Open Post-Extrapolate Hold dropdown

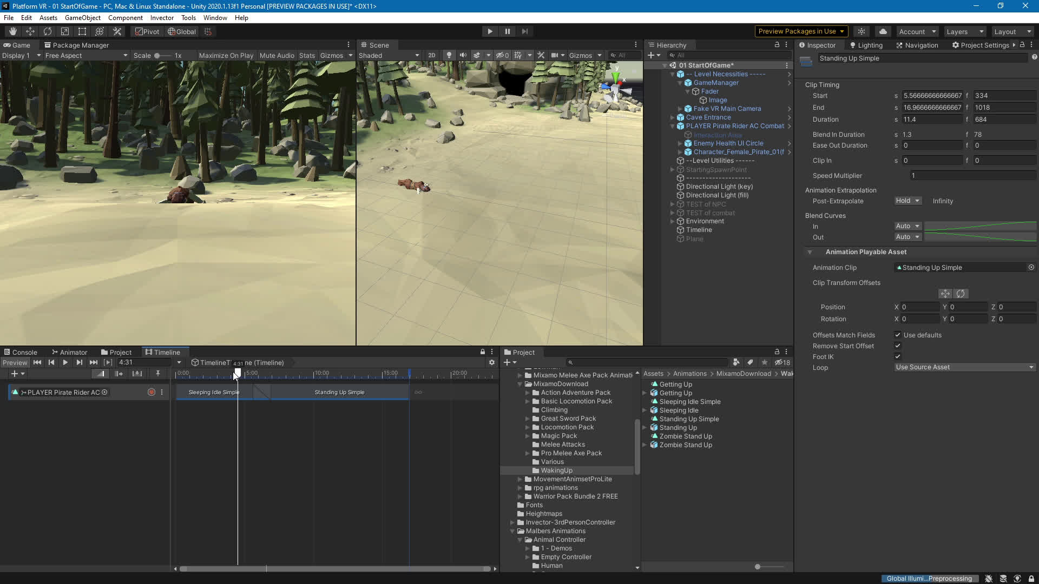(908, 201)
